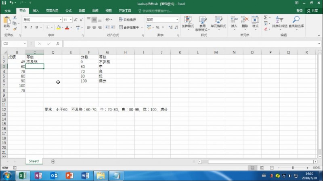Open the font size dropdown
This screenshot has width=323, height=181.
click(71, 20)
